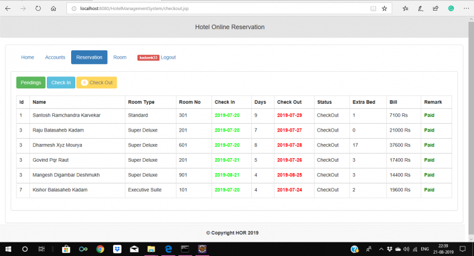Switch to the Accounts tab

tap(55, 57)
